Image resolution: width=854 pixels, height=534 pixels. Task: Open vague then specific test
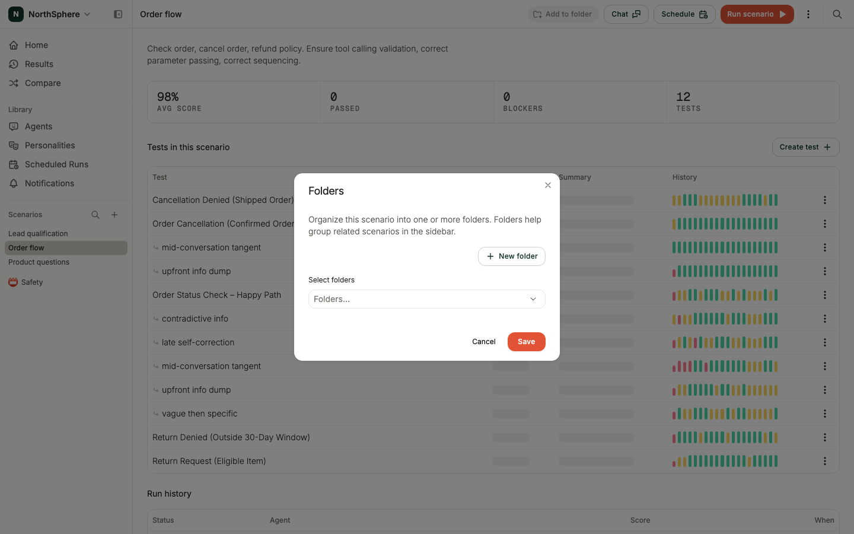pyautogui.click(x=199, y=414)
